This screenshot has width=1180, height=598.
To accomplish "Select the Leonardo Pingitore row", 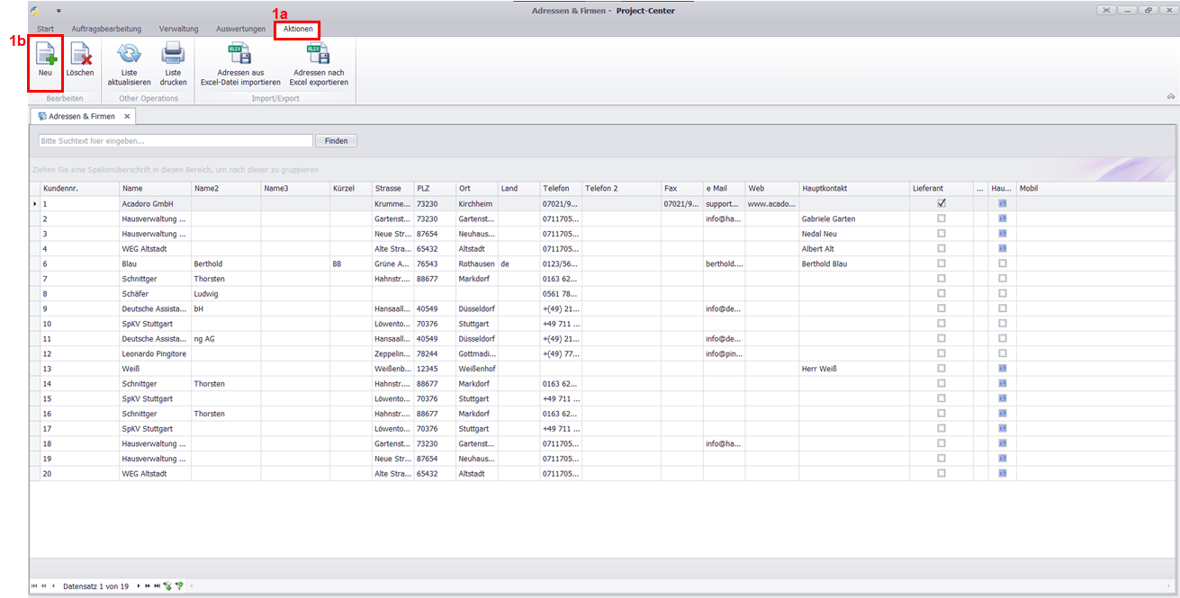I will (x=155, y=354).
